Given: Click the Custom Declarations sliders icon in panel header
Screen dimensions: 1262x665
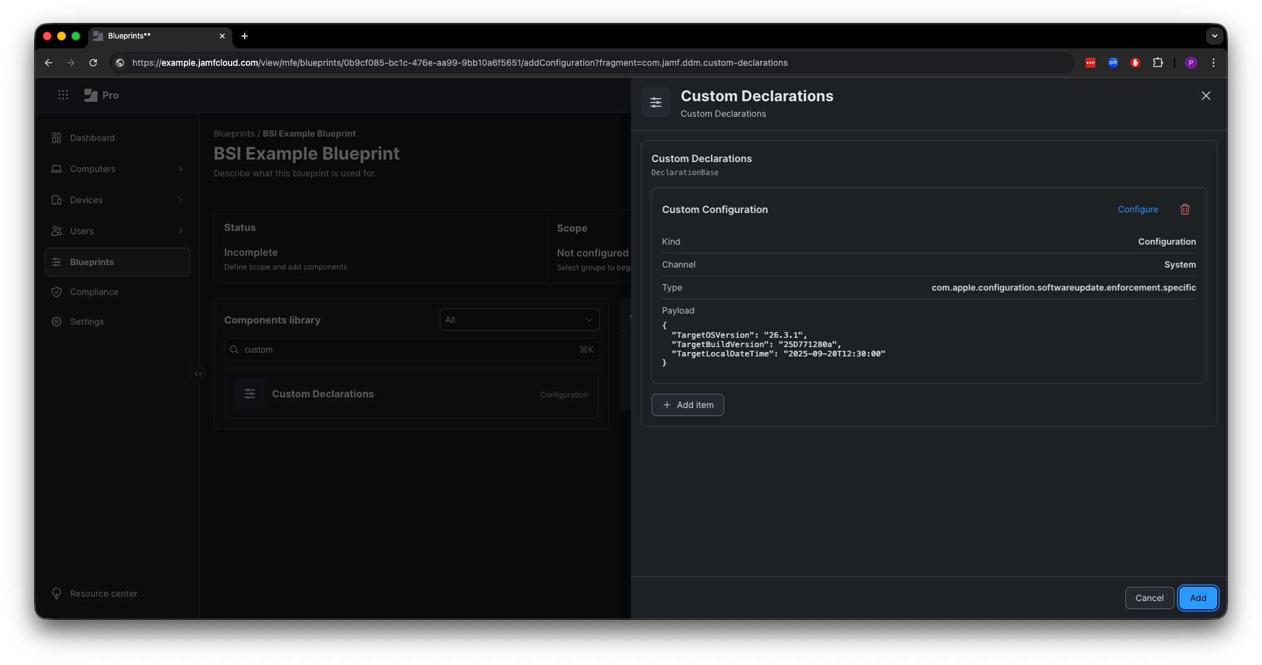Looking at the screenshot, I should [656, 102].
